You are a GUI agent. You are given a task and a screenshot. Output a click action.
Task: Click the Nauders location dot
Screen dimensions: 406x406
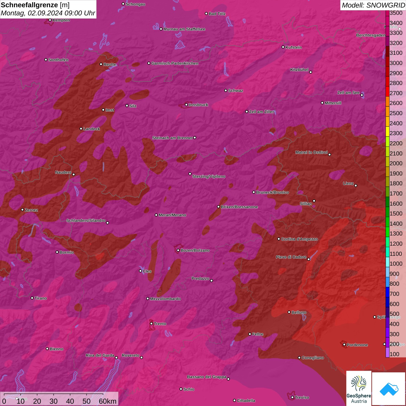point(74,175)
